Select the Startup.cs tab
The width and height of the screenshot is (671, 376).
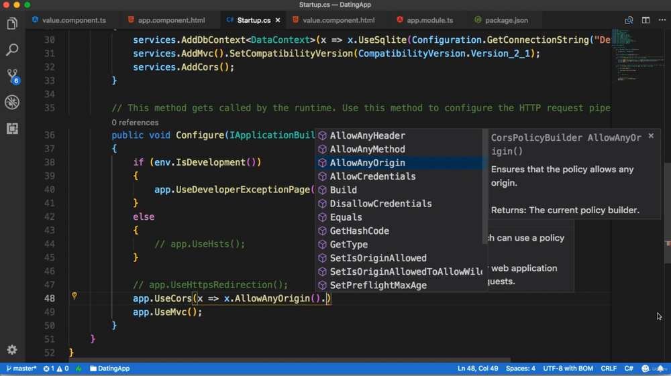pos(252,20)
